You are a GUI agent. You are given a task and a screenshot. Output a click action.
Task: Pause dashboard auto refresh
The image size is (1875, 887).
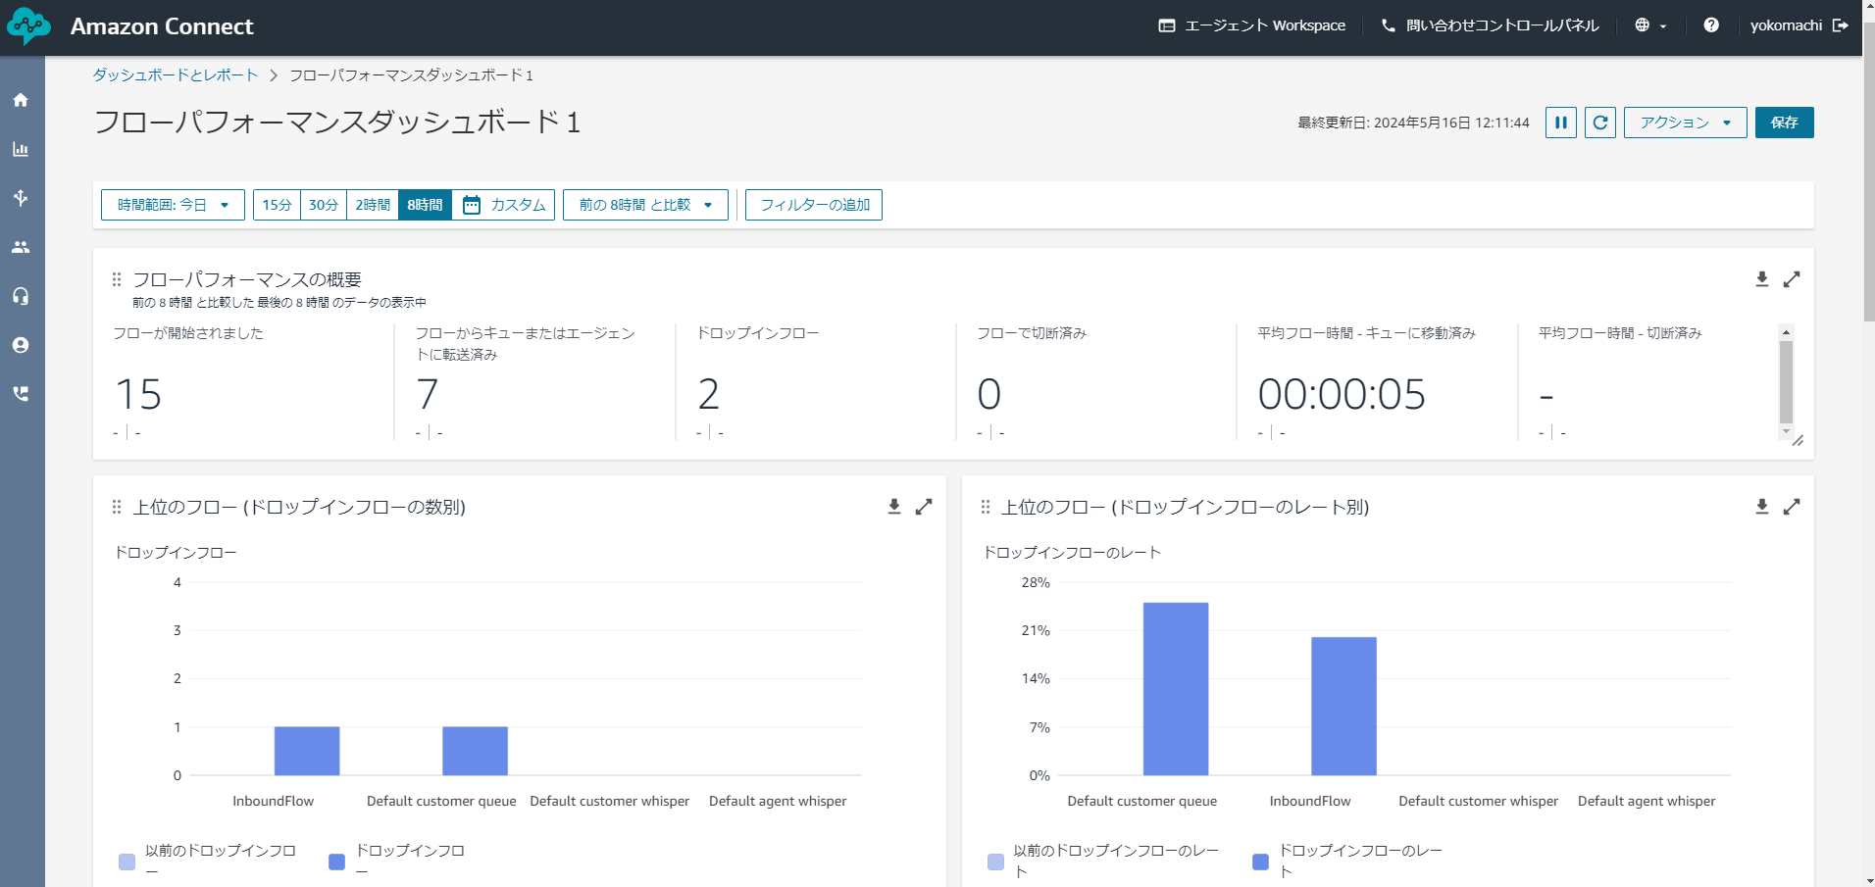(1561, 123)
